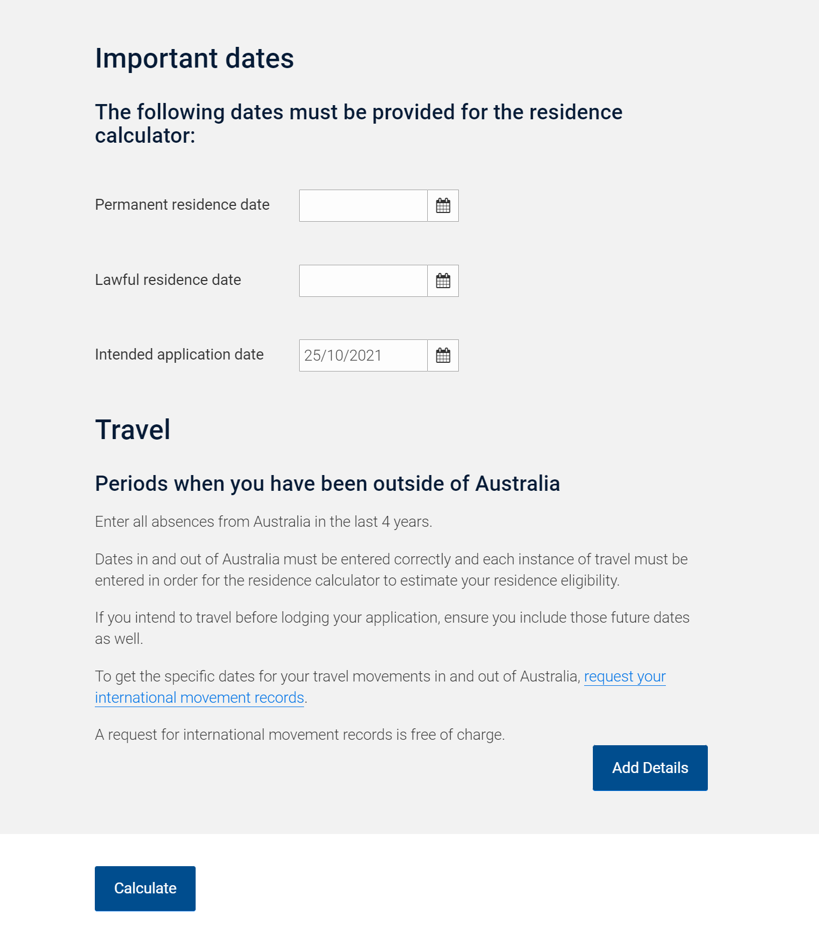Click the 'Periods when you have been outside of Australia' heading
This screenshot has height=925, width=819.
click(327, 484)
